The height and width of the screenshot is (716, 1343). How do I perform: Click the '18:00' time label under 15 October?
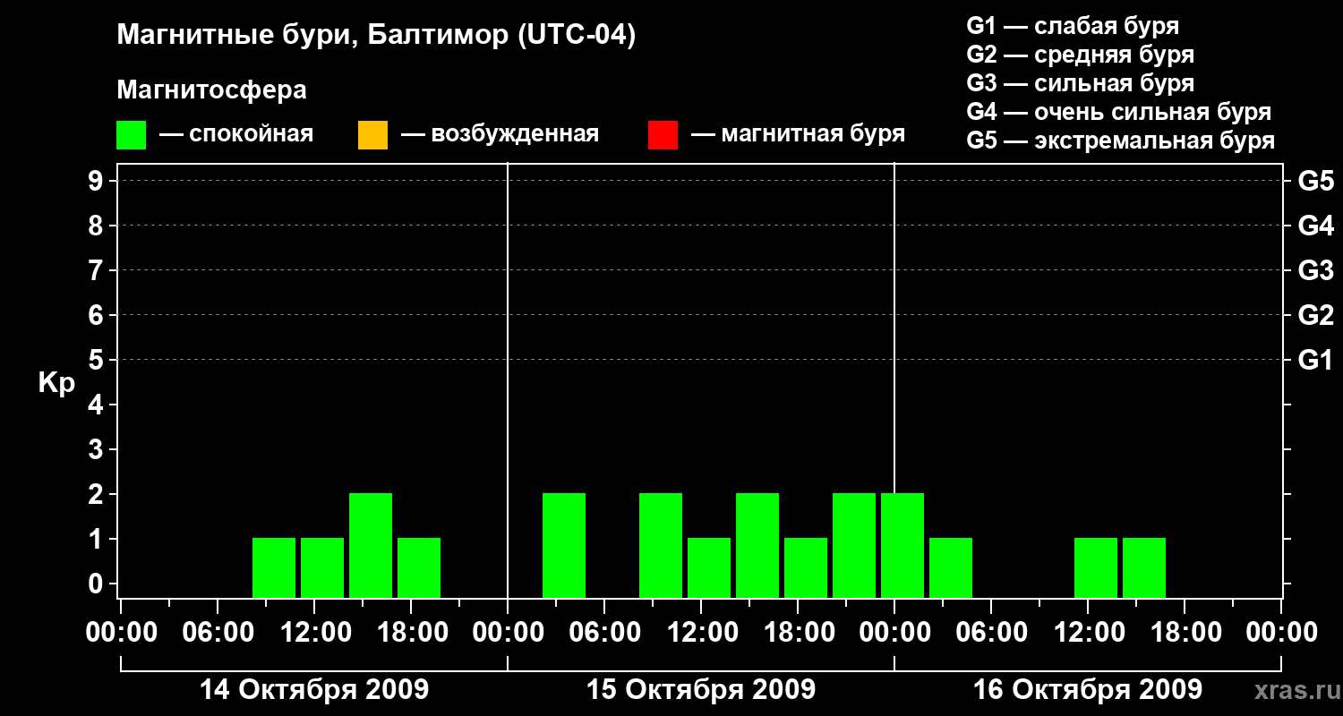click(x=798, y=633)
